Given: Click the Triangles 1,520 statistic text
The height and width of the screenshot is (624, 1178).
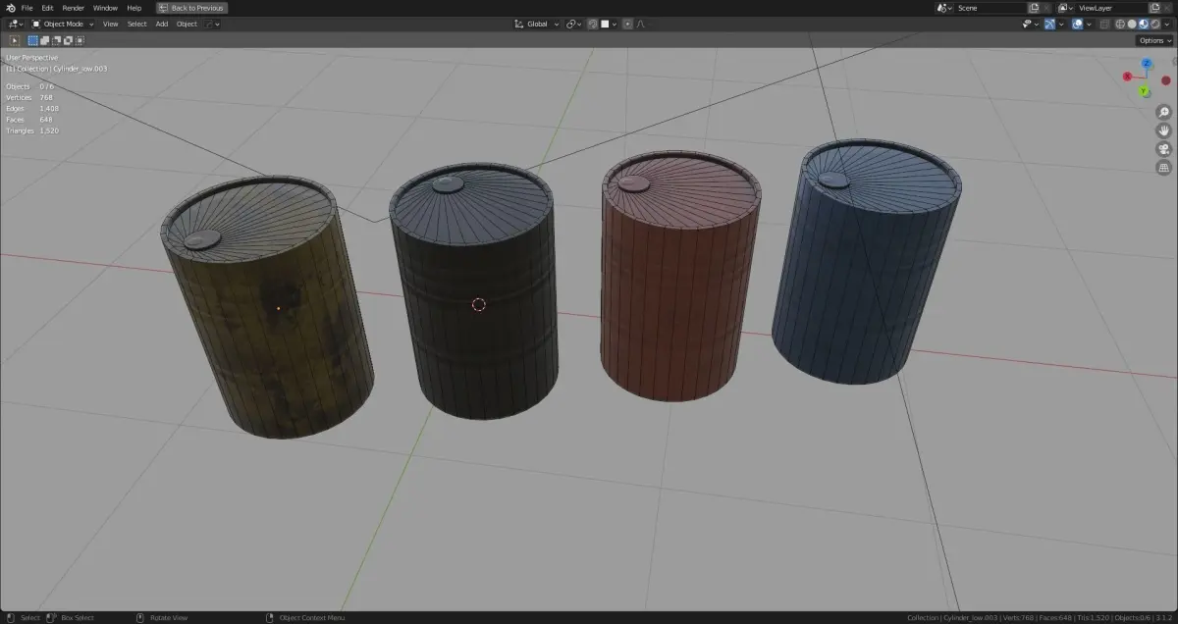Looking at the screenshot, I should coord(32,130).
